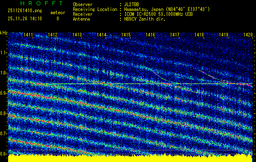Click the 1.1 frequency axis label
The image size is (256, 162).
[4, 53]
